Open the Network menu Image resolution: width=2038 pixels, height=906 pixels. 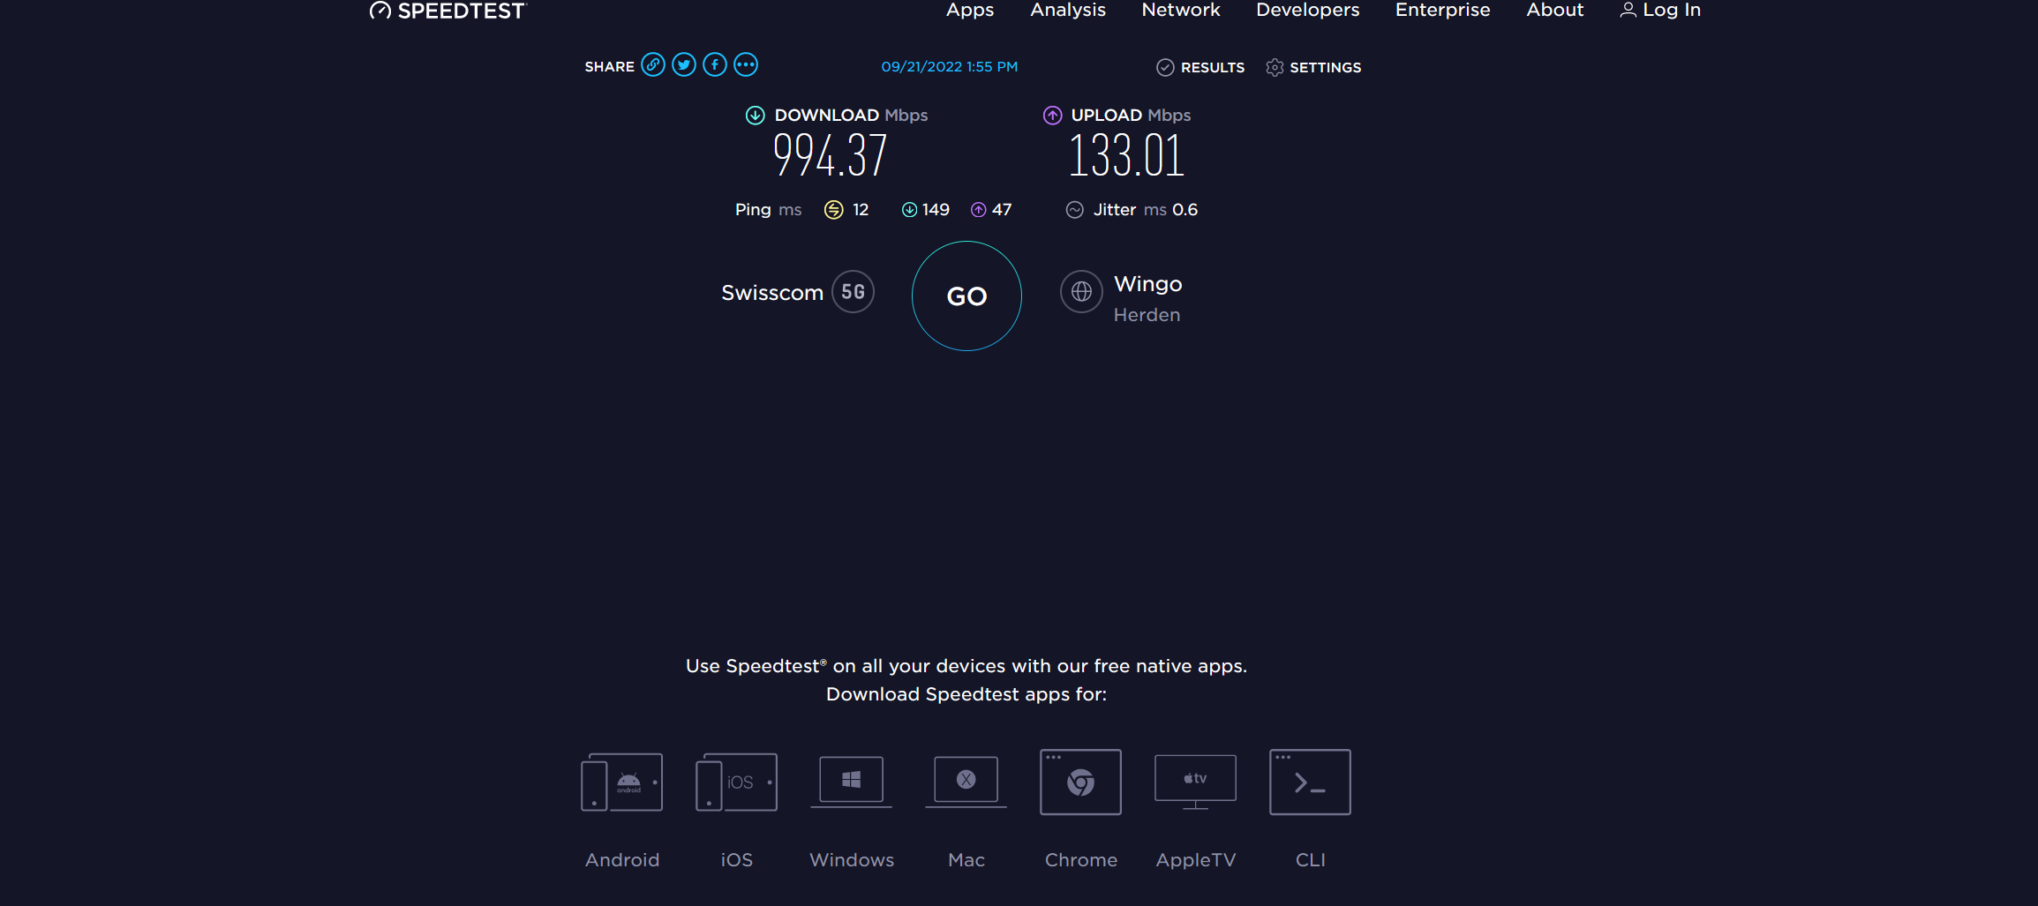coord(1181,10)
